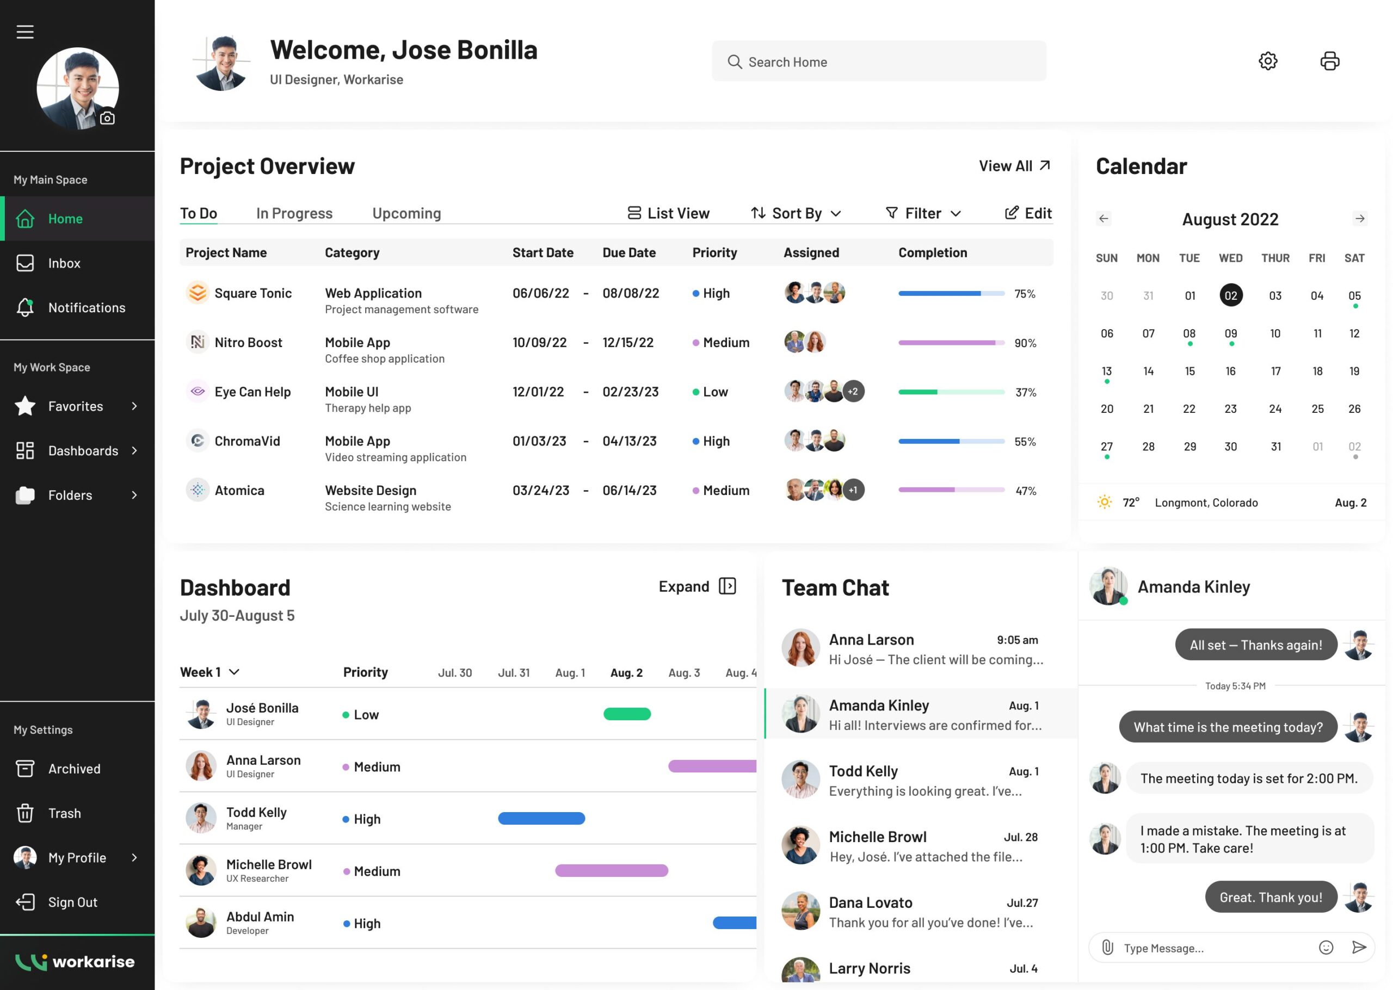Go to next month in calendar

[x=1359, y=219]
